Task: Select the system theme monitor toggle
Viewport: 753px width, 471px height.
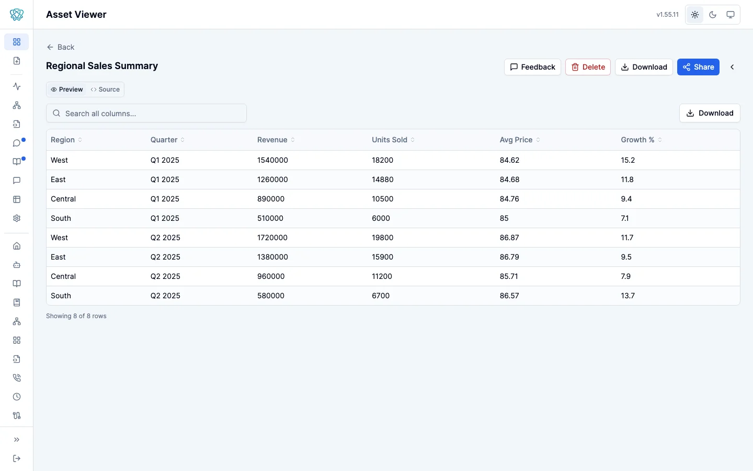Action: pyautogui.click(x=731, y=15)
